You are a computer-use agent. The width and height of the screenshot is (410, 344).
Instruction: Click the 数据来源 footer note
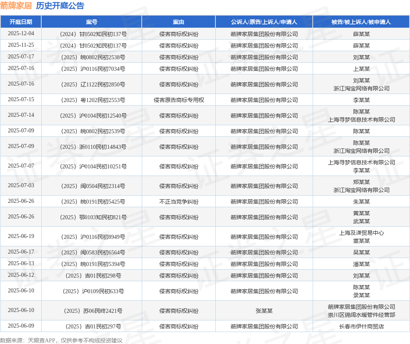(x=61, y=340)
